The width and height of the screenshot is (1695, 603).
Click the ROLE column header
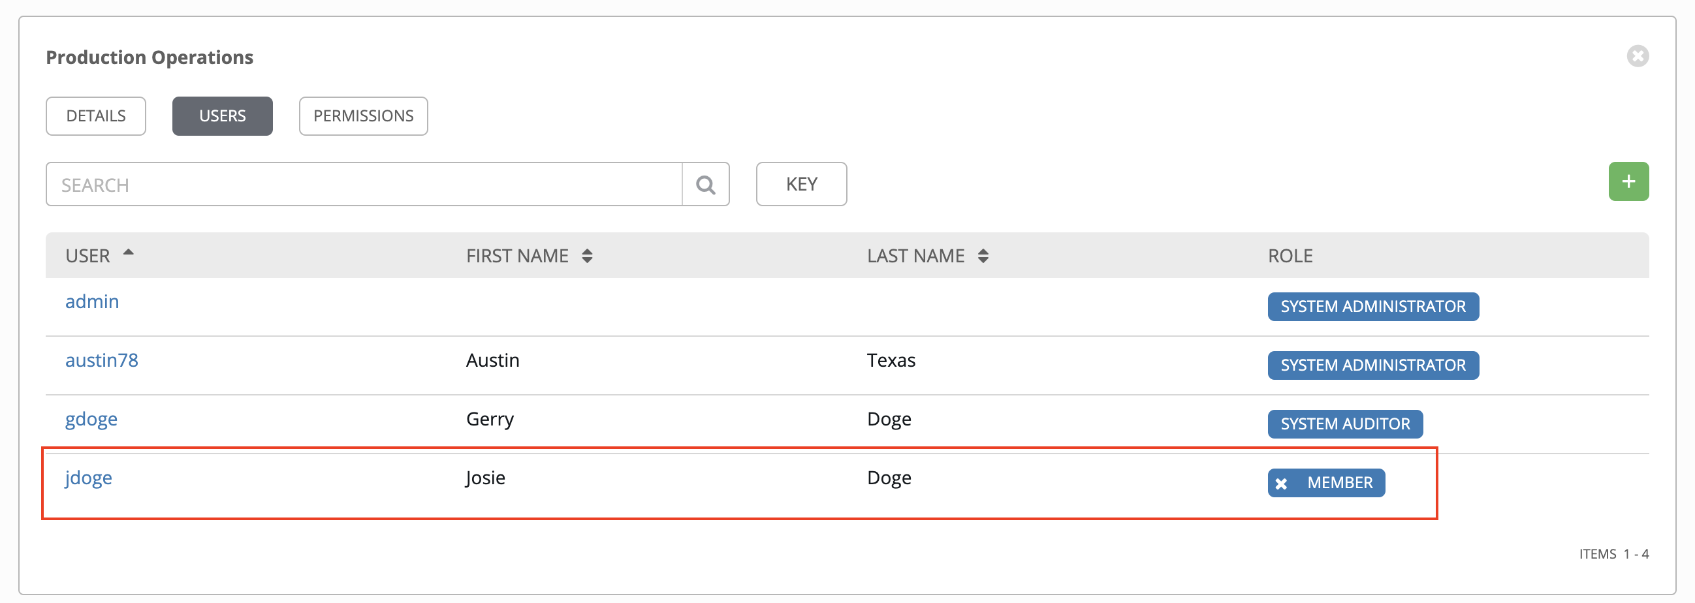[x=1290, y=256]
